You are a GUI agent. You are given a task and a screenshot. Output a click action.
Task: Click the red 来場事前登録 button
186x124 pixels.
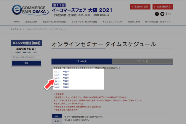coord(140,7)
